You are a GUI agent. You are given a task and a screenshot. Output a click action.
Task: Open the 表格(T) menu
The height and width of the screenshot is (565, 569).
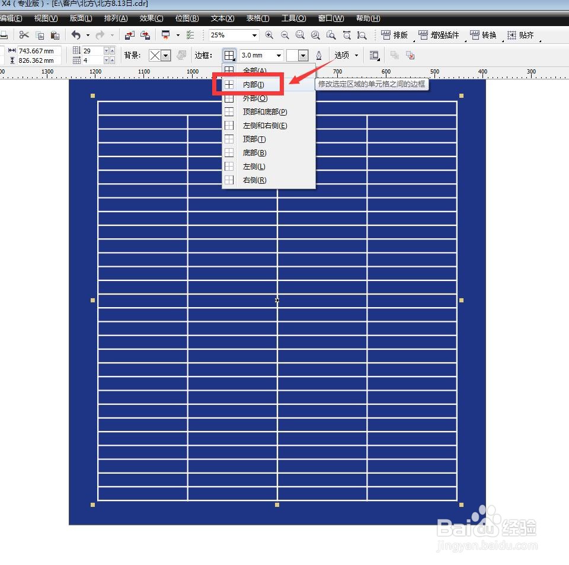(x=258, y=18)
